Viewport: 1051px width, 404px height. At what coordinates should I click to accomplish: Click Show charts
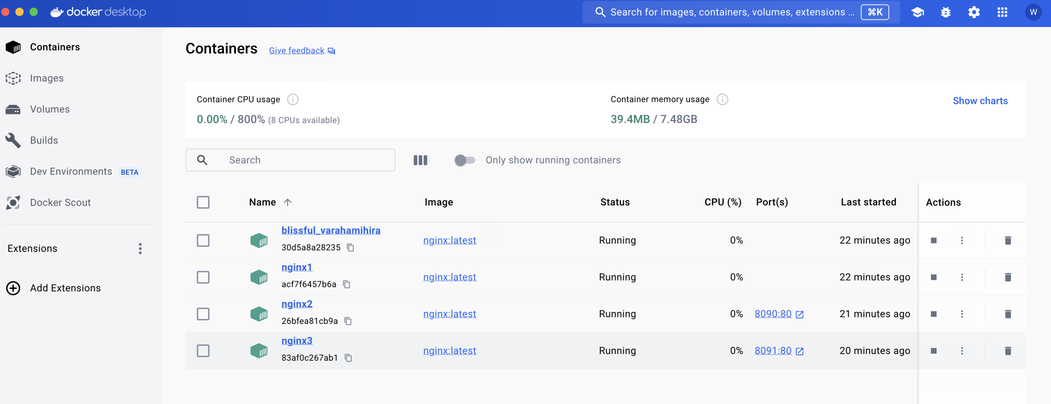point(980,101)
